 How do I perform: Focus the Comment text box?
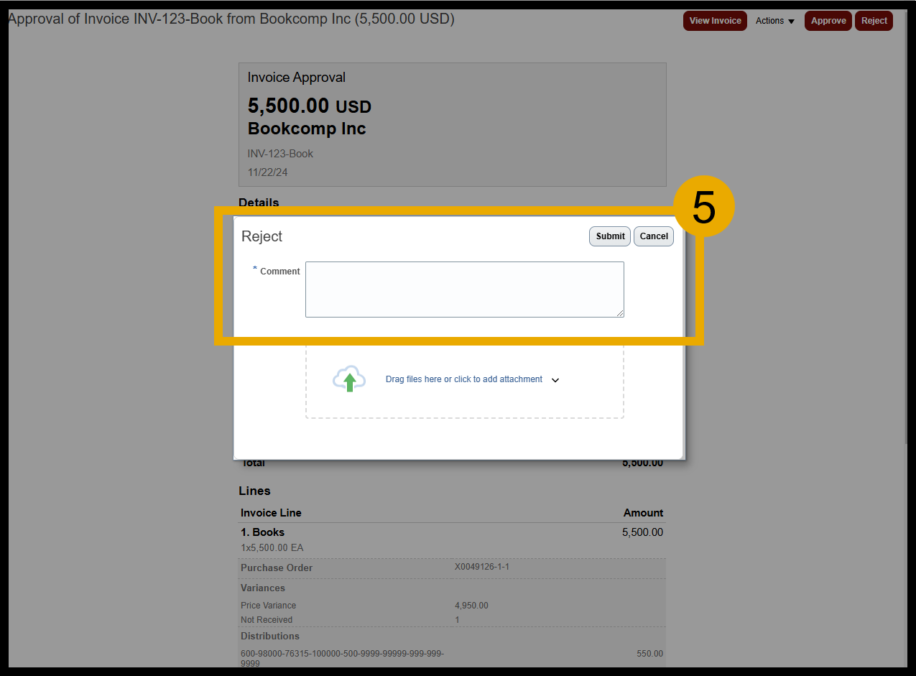coord(464,289)
